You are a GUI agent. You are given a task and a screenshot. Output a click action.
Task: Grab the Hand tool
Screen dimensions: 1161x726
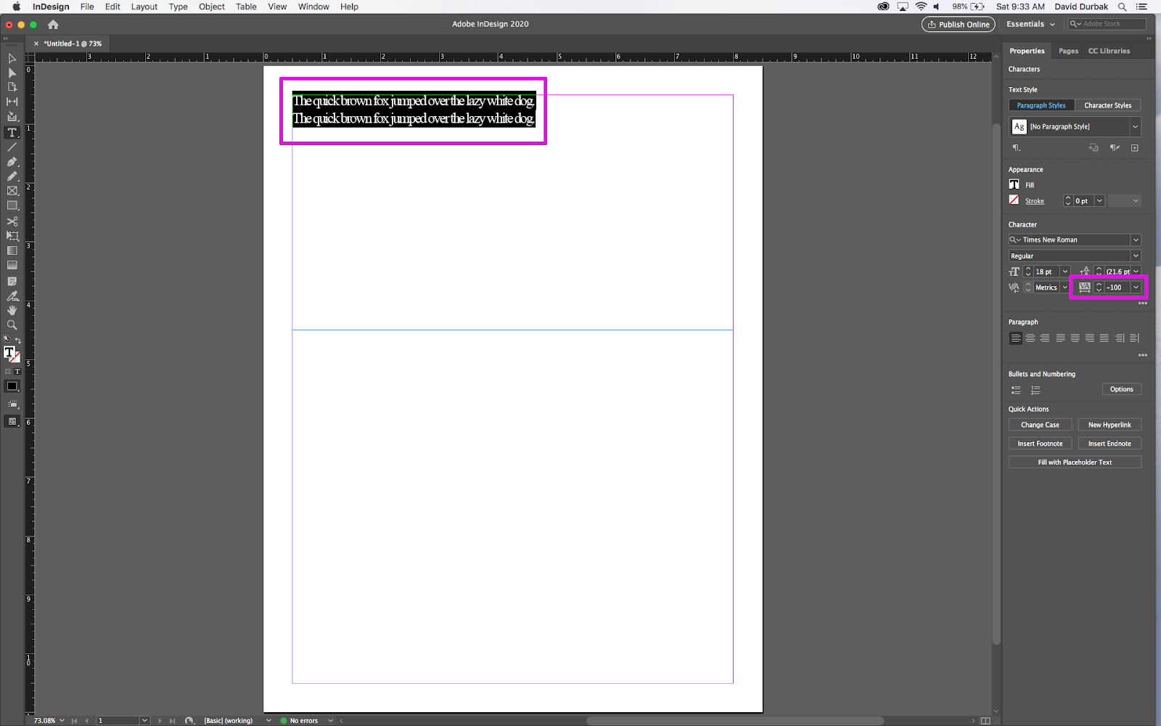coord(12,310)
